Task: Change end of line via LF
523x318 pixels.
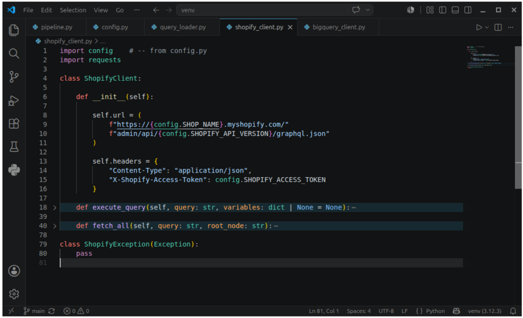Action: tap(405, 311)
